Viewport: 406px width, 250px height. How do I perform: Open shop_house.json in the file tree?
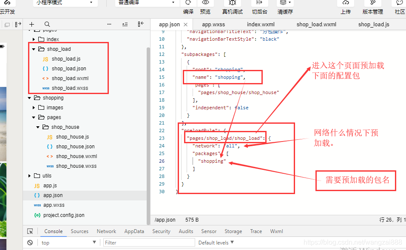75,147
